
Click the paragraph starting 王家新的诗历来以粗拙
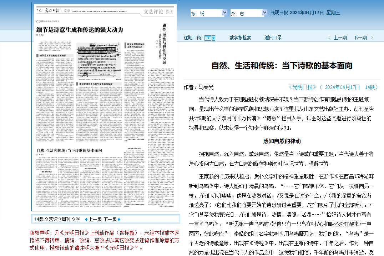click(x=281, y=215)
